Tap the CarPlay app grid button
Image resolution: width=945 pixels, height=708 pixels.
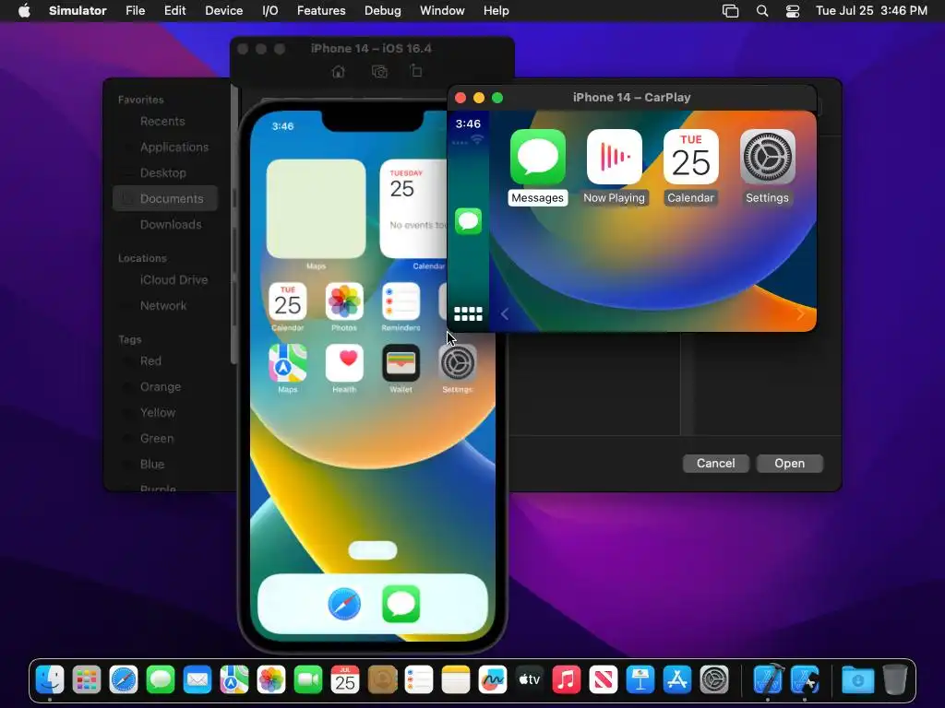coord(468,313)
